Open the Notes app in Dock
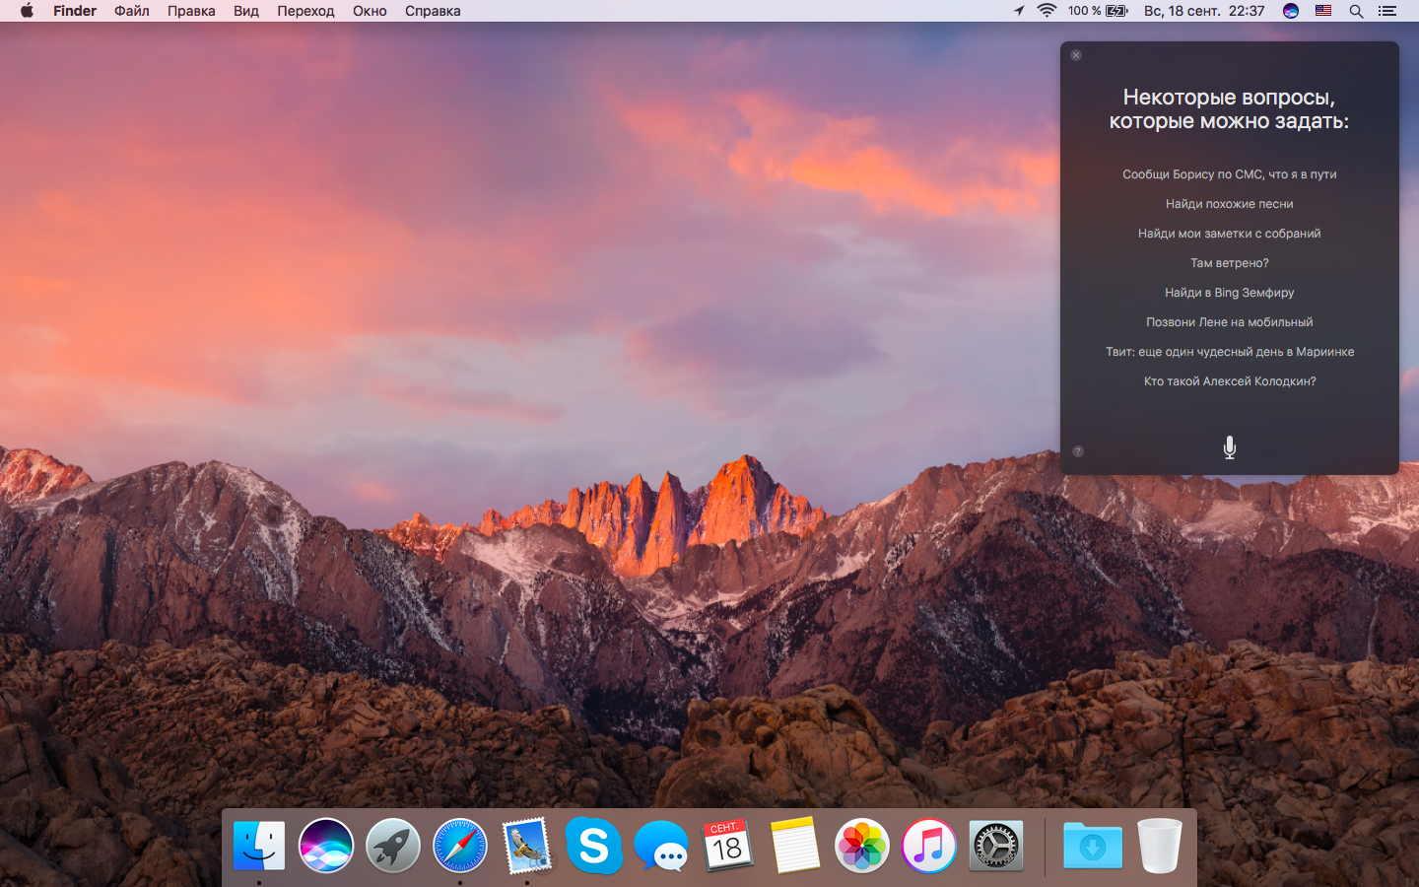Screen dimensions: 1419x887 [795, 846]
